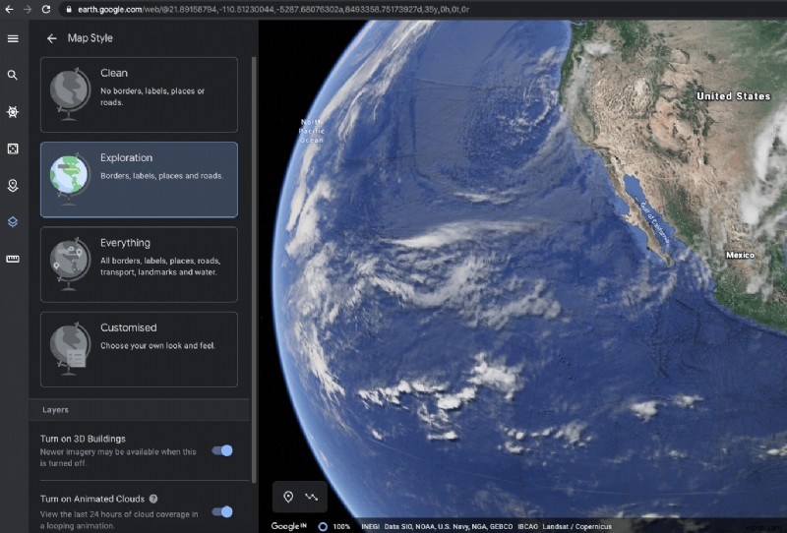Click the United States map label
The height and width of the screenshot is (533, 787).
733,95
